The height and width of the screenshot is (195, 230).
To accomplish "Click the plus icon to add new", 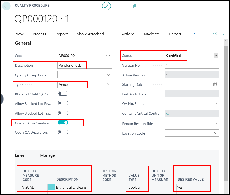I will click(121, 6).
